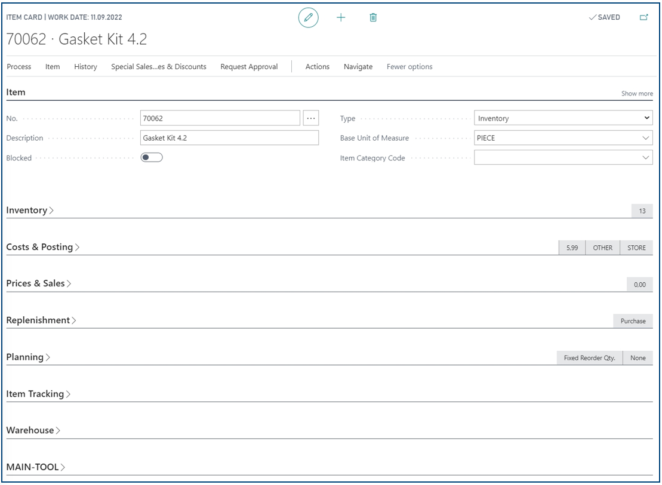Click the Description input field
Screen dimensions: 662x485
(x=229, y=138)
